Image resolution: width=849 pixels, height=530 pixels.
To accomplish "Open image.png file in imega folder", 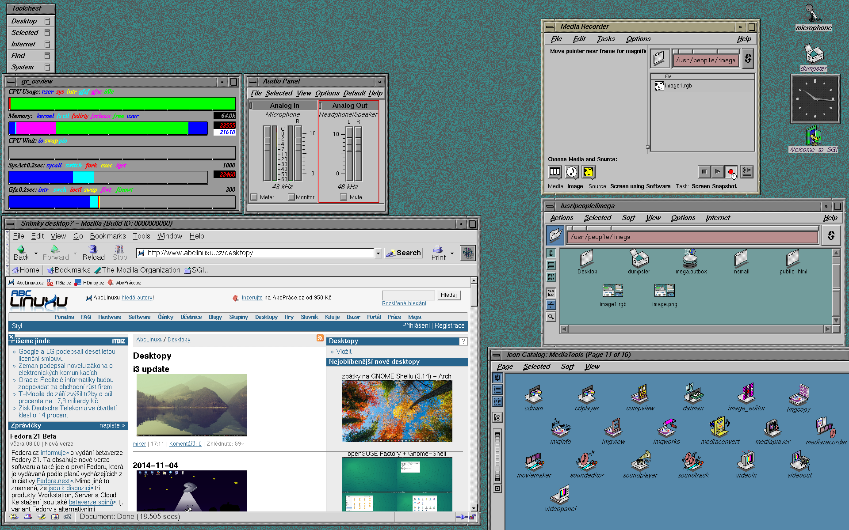I will pos(664,291).
